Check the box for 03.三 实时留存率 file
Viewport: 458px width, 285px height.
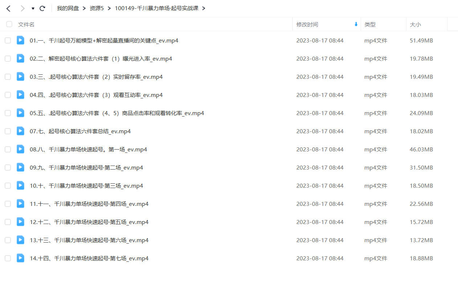pos(8,77)
